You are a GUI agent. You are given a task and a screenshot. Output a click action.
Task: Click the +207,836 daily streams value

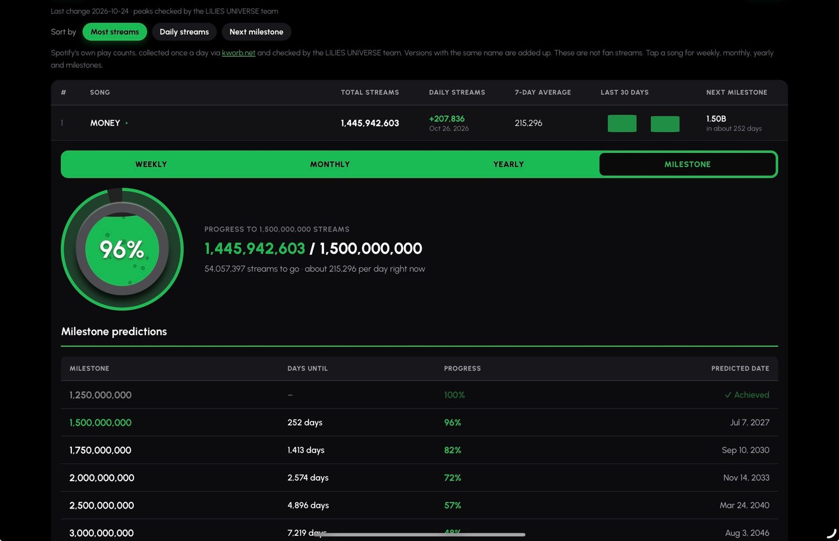[447, 119]
